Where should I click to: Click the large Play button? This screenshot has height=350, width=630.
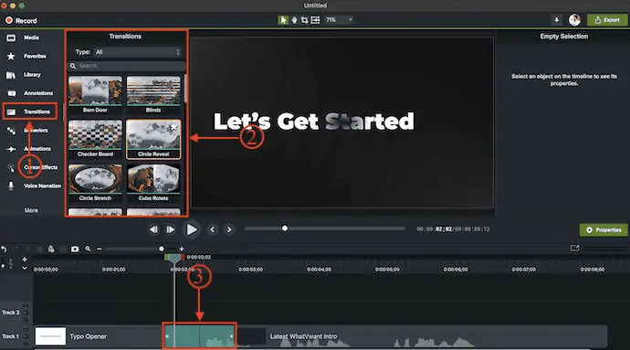[192, 229]
